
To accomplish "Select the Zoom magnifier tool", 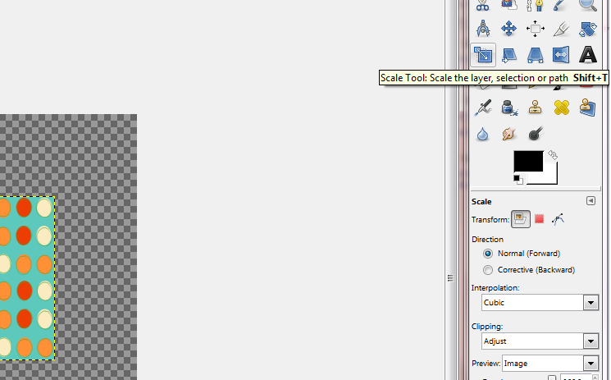I will click(587, 5).
